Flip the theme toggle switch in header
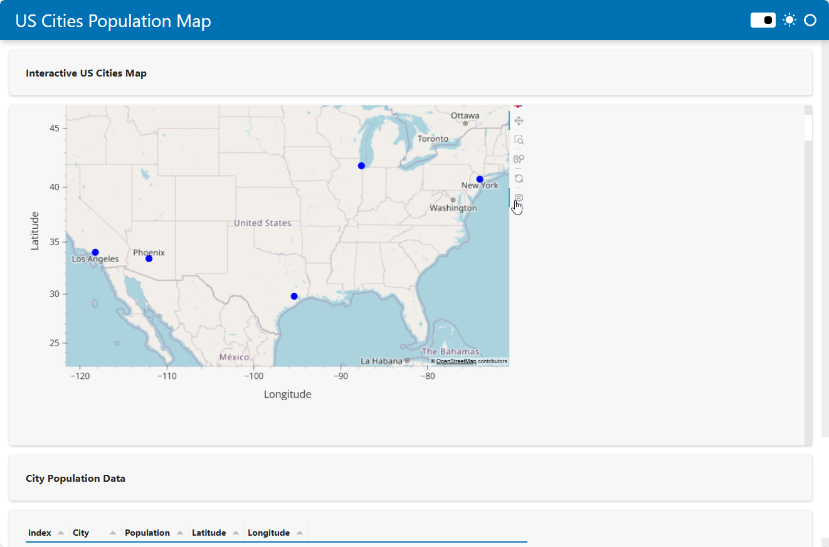The width and height of the screenshot is (829, 547). coord(763,20)
